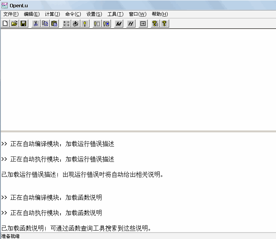Click the calculate operators icon
The height and width of the screenshot is (239, 276).
click(x=66, y=23)
